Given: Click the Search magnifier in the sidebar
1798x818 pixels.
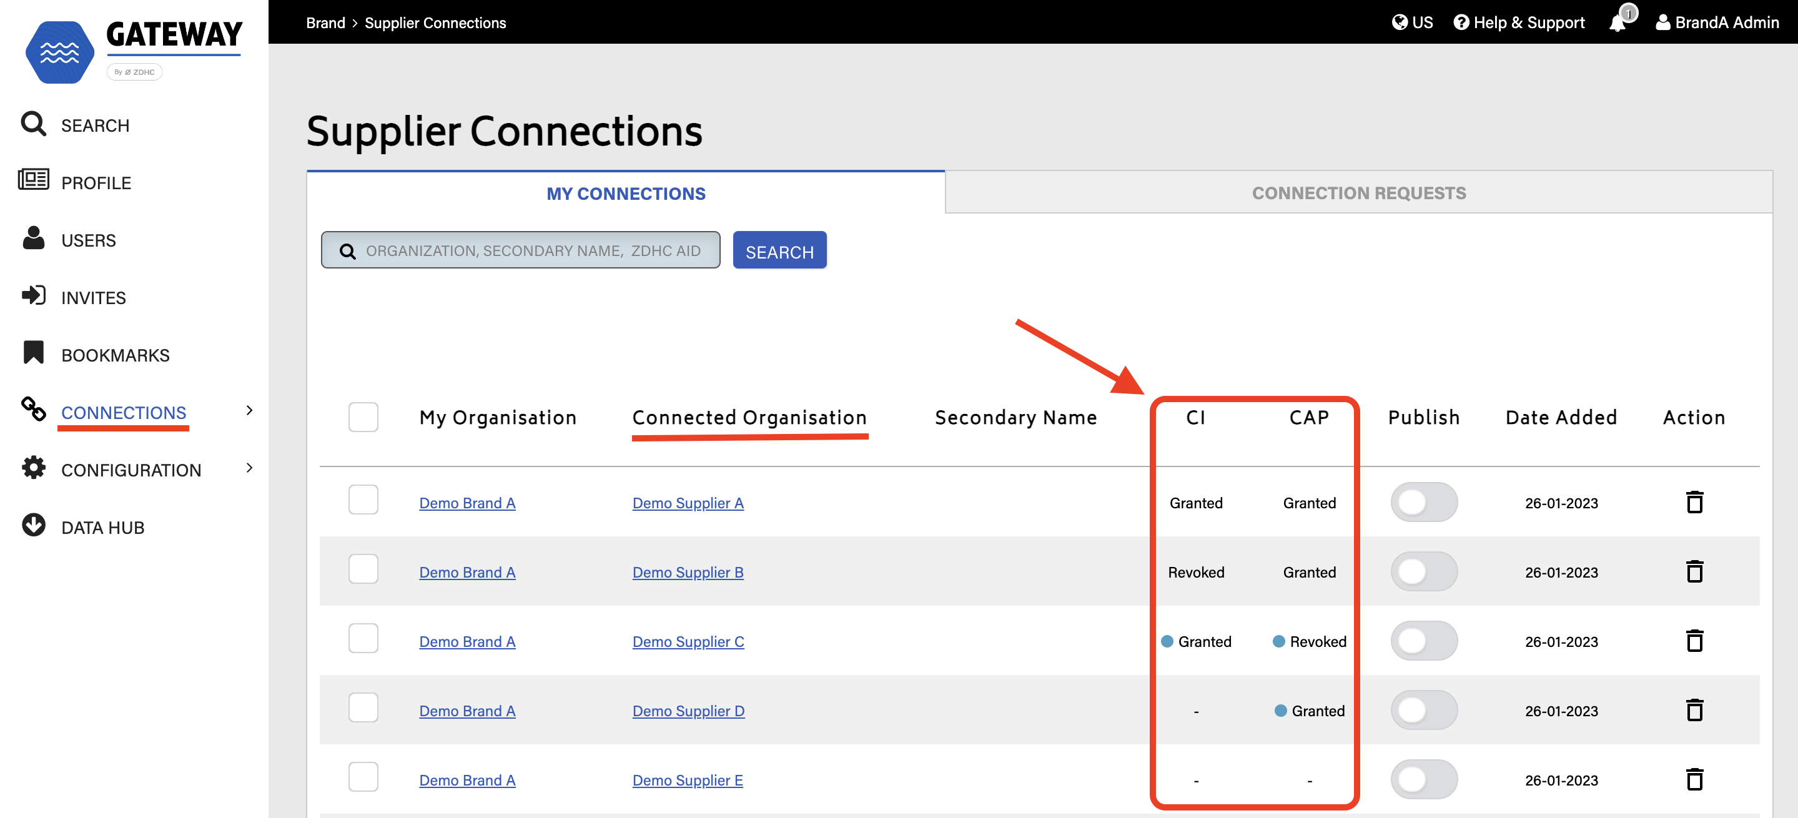Looking at the screenshot, I should coord(33,124).
